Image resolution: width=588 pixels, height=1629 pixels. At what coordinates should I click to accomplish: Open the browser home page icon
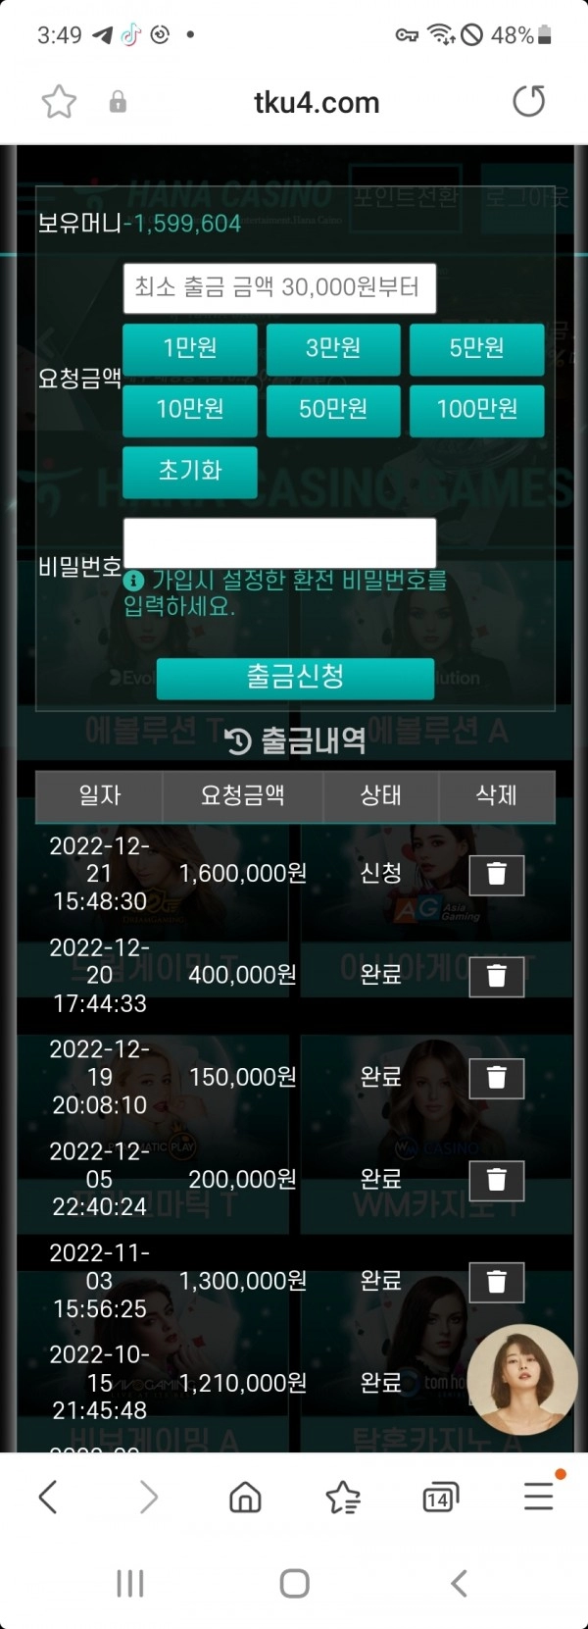245,1498
